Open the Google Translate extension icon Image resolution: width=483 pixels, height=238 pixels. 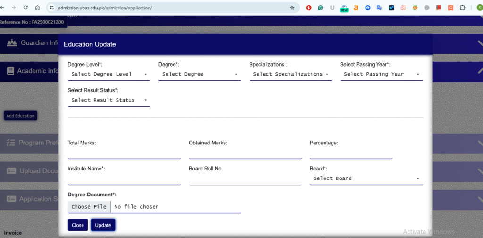379,8
